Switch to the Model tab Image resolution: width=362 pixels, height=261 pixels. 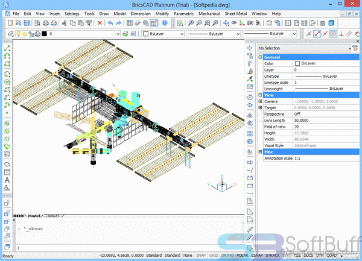click(x=34, y=216)
